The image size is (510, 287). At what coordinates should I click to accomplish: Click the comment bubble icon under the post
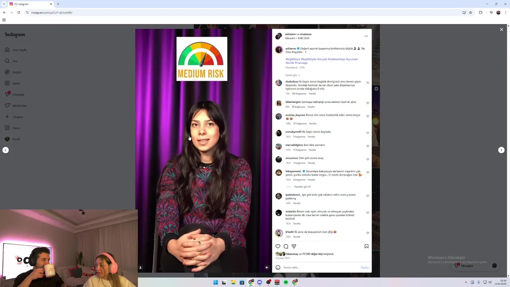pos(286,246)
